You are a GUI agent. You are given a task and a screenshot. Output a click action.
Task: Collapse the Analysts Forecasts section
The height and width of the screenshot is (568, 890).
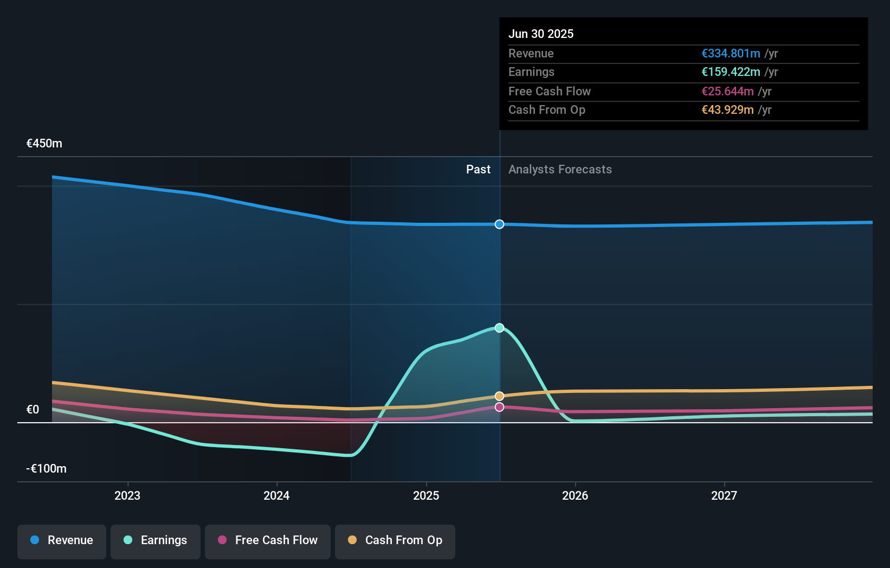coord(560,170)
